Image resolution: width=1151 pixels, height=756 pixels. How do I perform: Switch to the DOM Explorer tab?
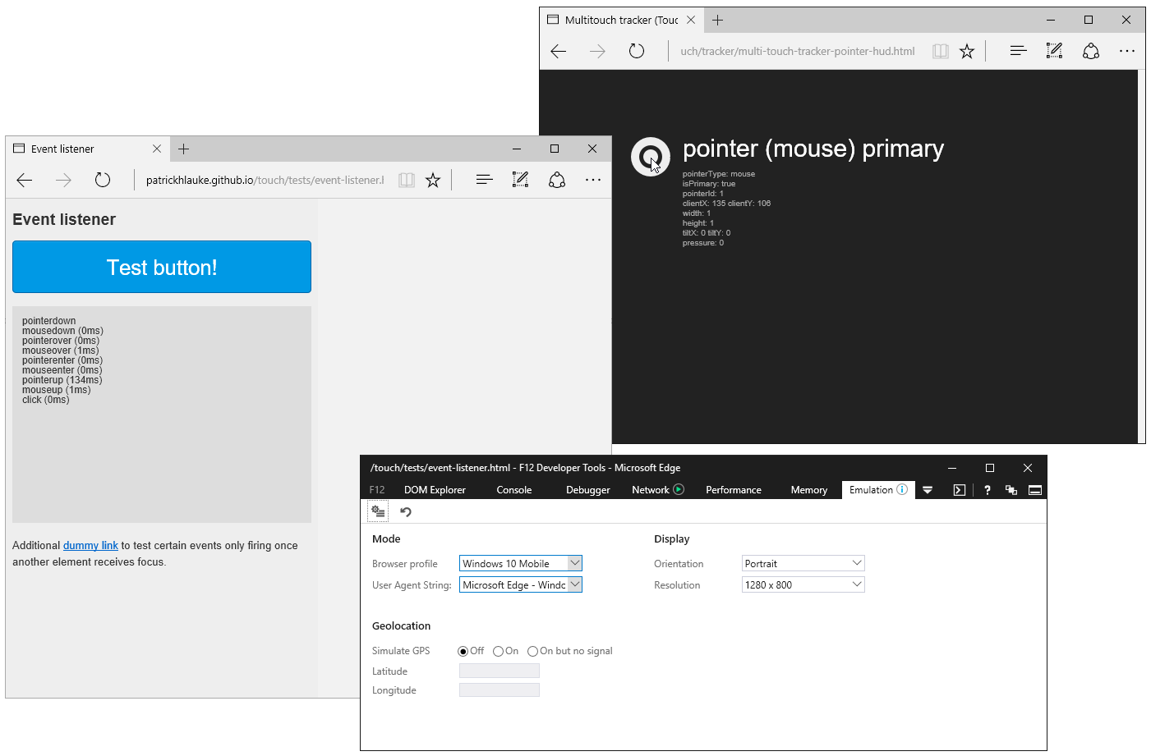click(x=435, y=490)
